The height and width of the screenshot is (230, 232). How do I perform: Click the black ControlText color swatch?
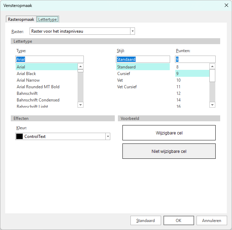19,137
